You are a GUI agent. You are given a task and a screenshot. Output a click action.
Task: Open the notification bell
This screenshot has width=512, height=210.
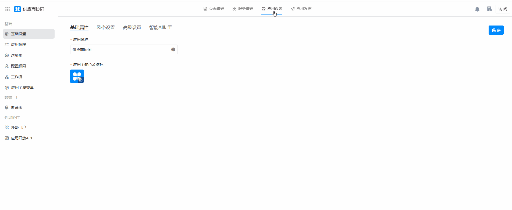click(x=477, y=9)
